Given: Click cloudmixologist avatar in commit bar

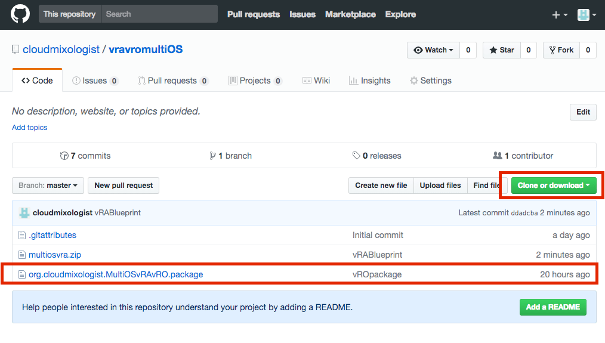Looking at the screenshot, I should tap(24, 212).
